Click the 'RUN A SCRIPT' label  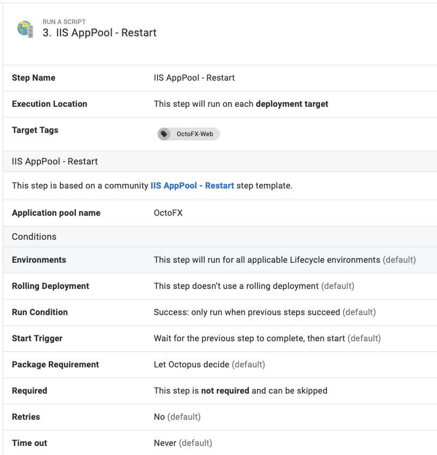64,22
